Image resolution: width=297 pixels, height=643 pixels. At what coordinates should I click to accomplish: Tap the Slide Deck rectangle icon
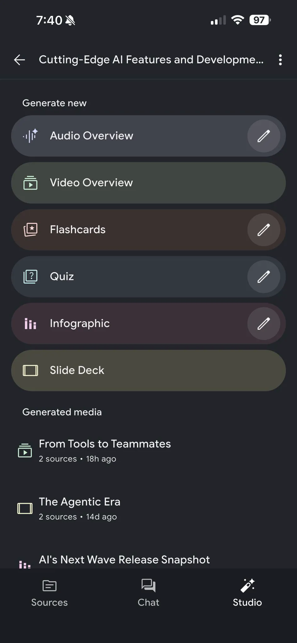pos(30,370)
